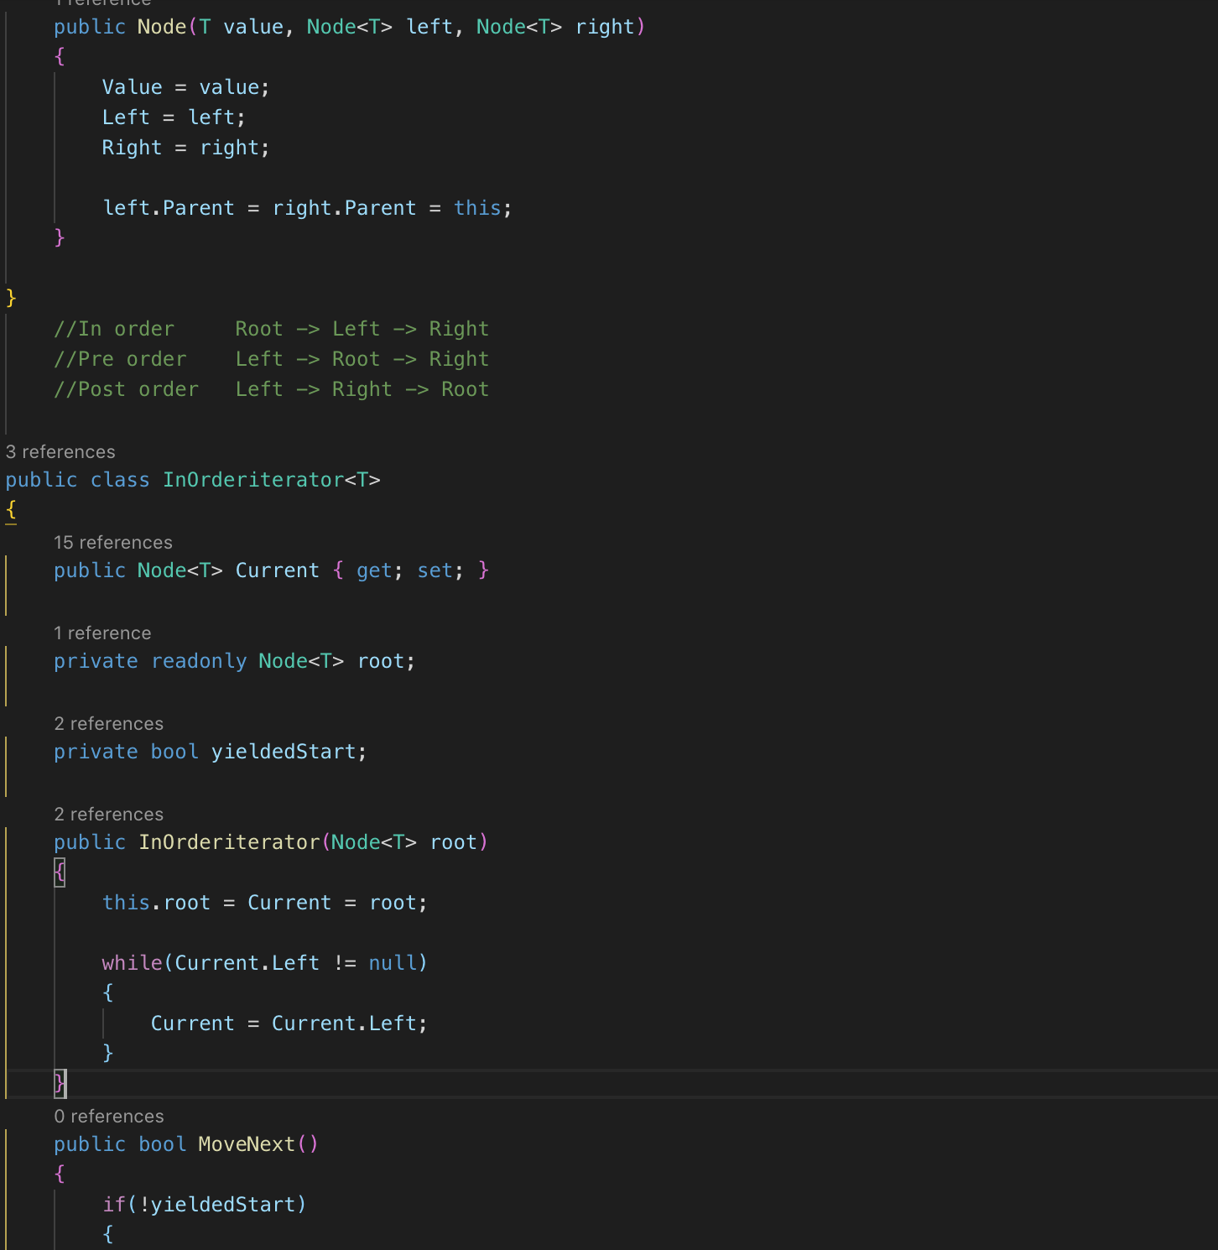This screenshot has width=1218, height=1250.
Task: Click the 'if(!yieldedStart)' statement
Action: click(205, 1205)
